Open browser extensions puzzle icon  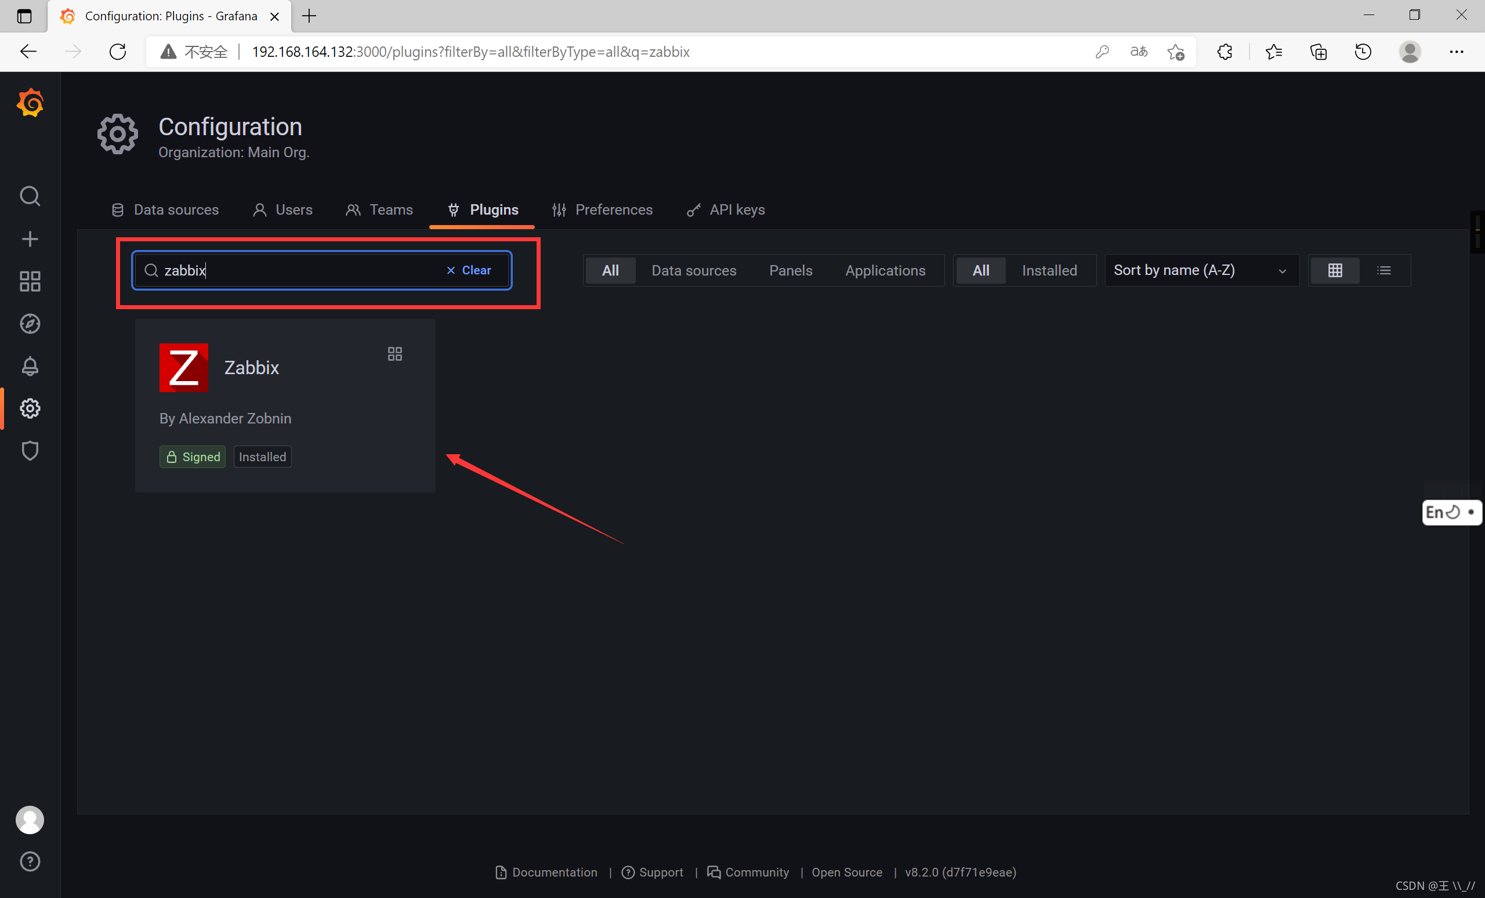(x=1224, y=52)
